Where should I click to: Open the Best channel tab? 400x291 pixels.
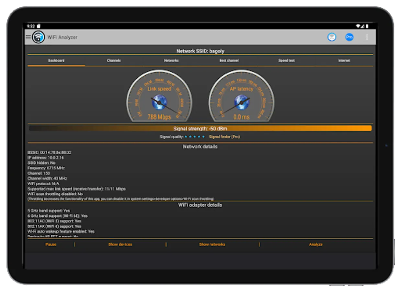coord(229,60)
